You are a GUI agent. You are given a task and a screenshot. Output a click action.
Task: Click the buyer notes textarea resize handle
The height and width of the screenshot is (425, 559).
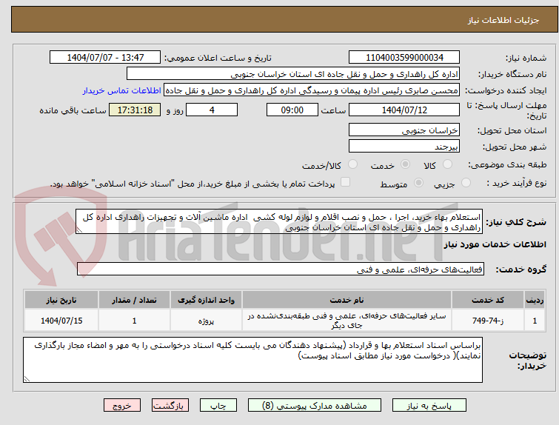(27, 378)
